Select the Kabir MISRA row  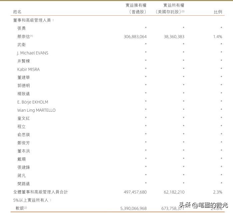(x=28, y=69)
